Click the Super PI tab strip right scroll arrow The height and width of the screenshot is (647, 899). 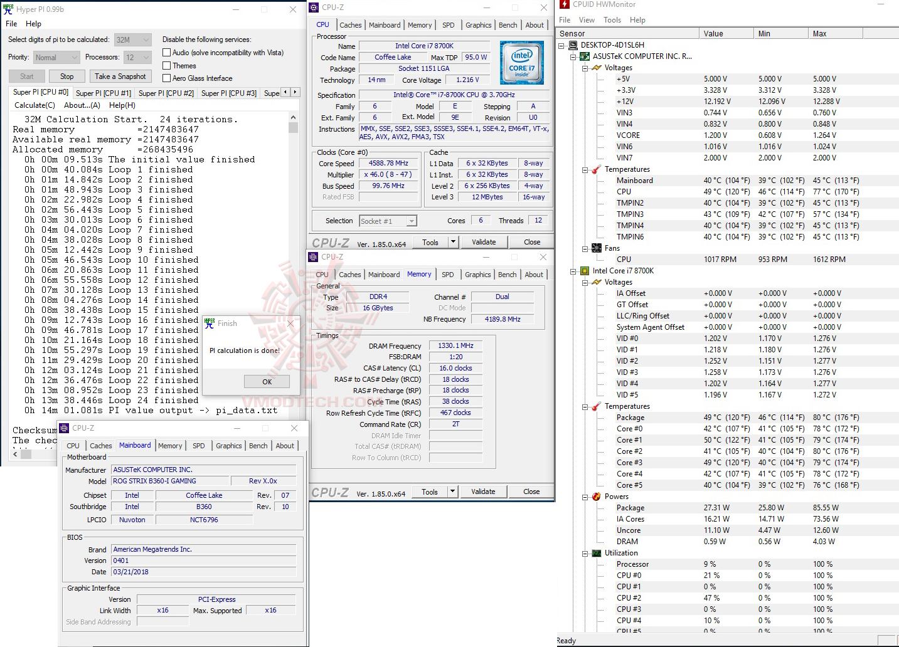(x=295, y=92)
